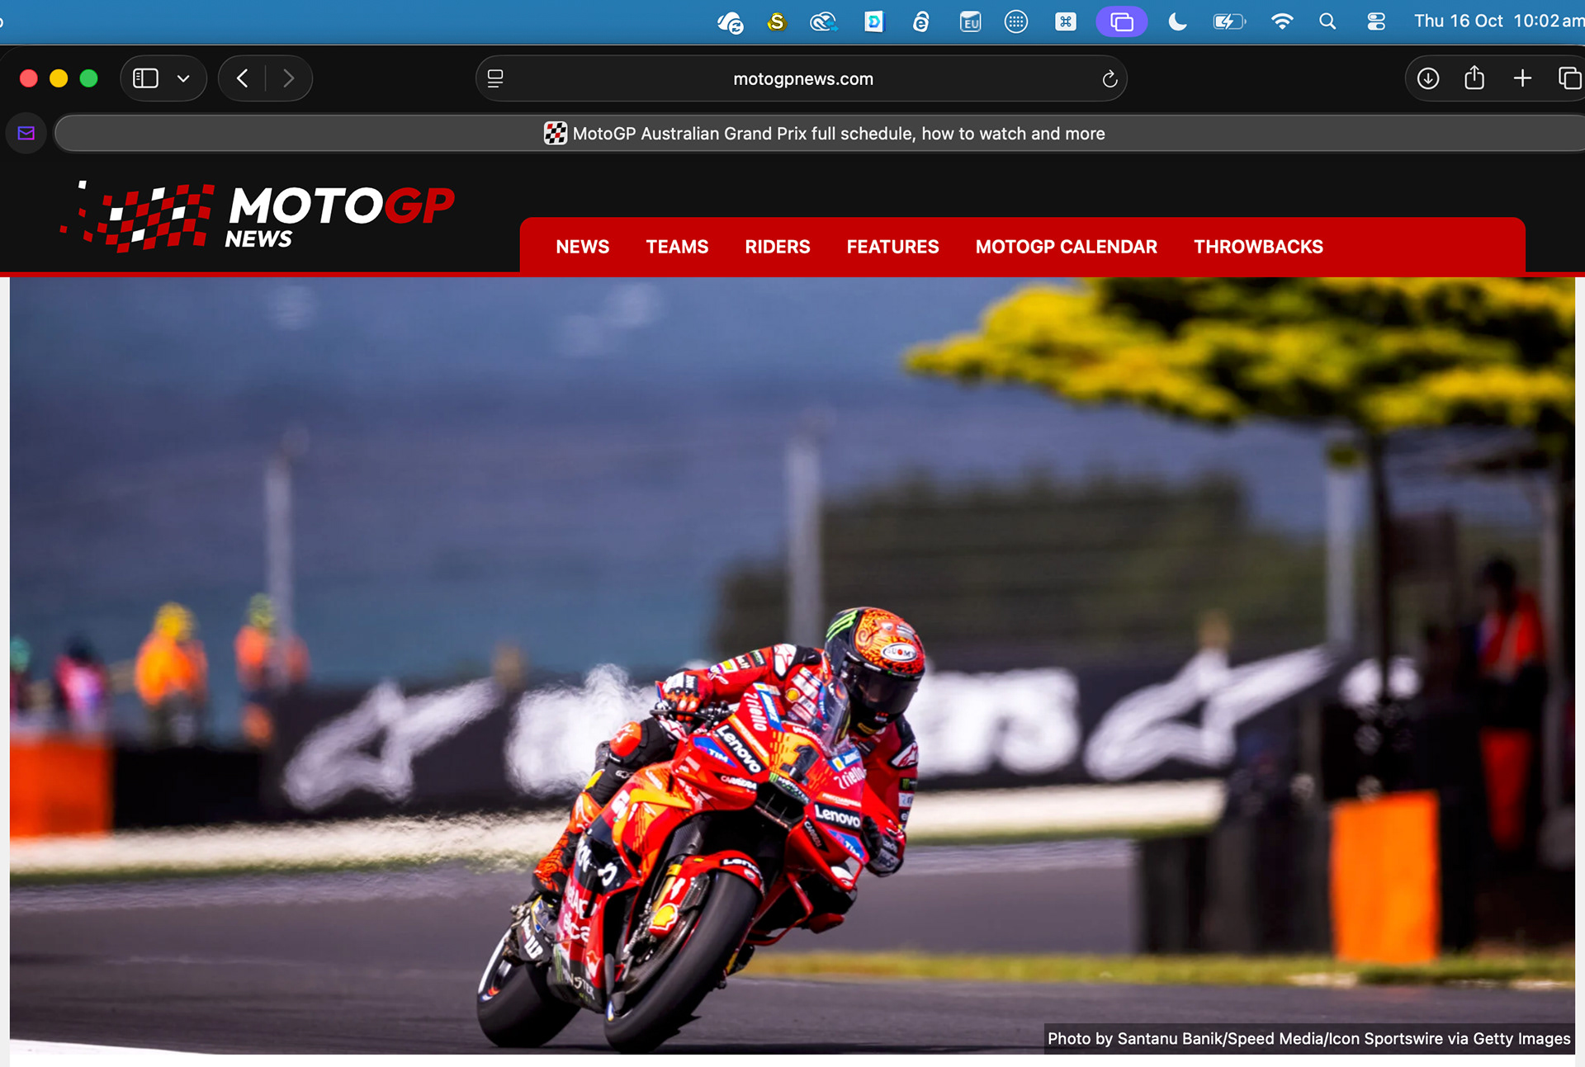This screenshot has width=1585, height=1067.
Task: Show tab overview icon
Action: click(1569, 78)
